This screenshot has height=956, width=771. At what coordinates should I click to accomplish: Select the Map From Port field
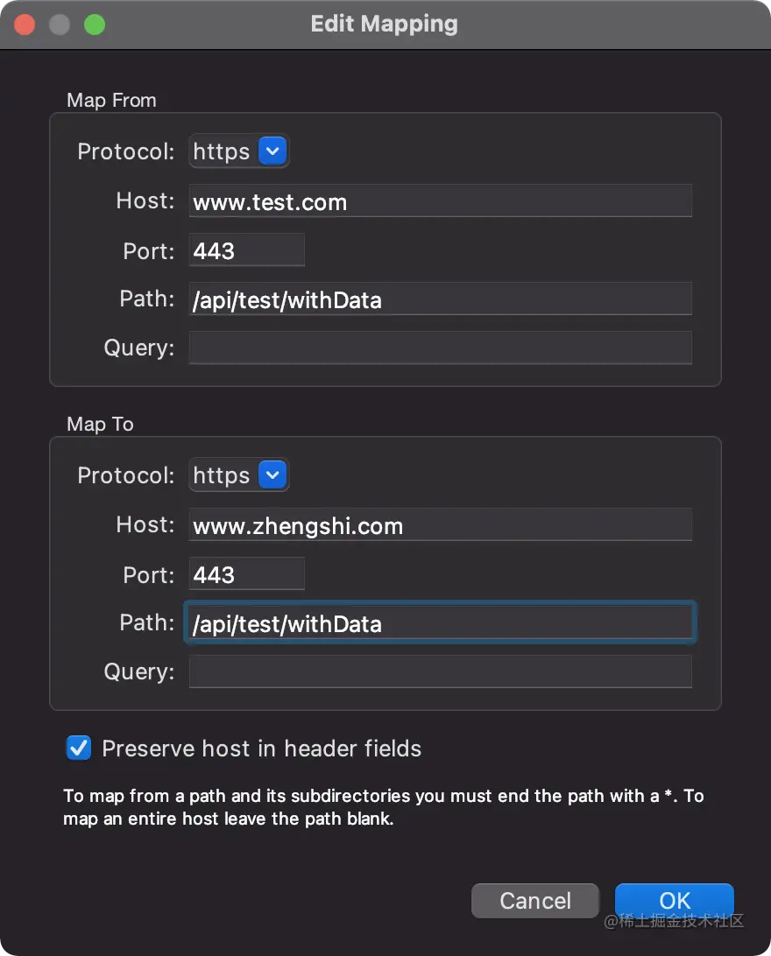point(246,250)
